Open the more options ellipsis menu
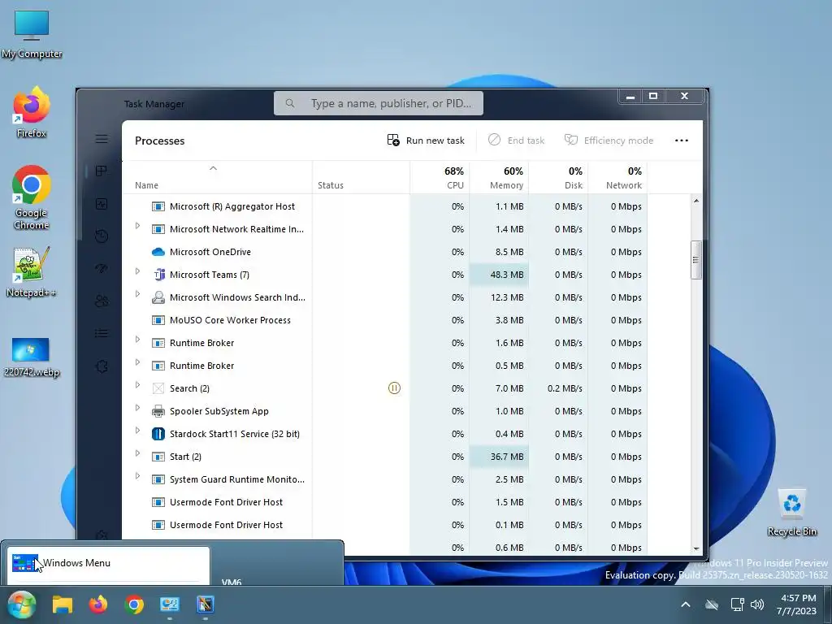832x624 pixels. (682, 141)
